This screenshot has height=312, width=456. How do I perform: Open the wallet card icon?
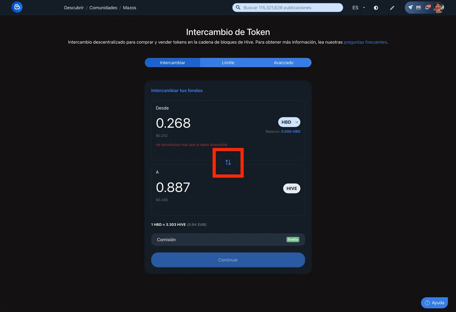click(419, 7)
